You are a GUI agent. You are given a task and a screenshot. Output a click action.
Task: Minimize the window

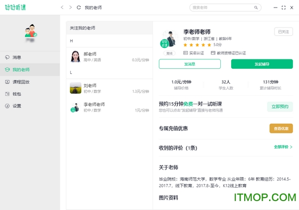pos(276,7)
